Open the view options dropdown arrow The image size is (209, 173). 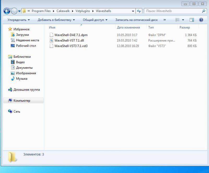183,20
